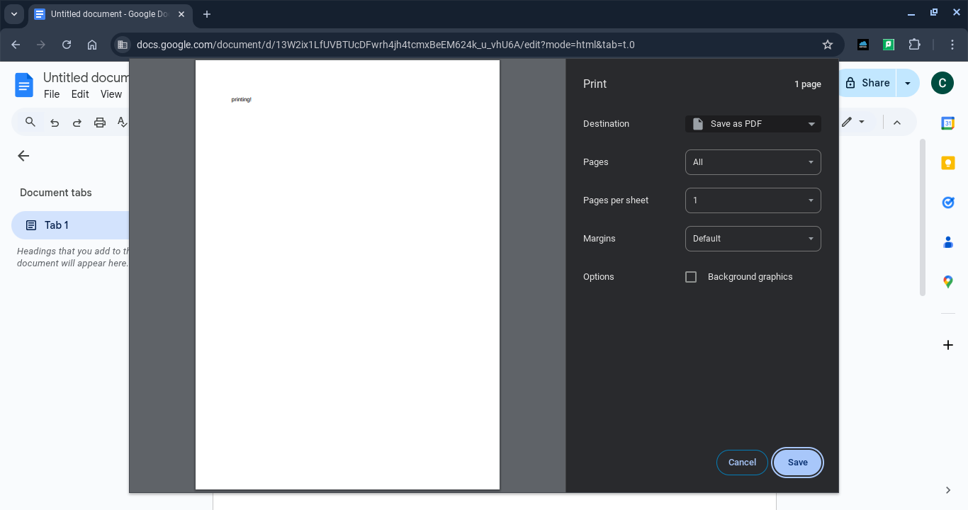Screen dimensions: 968x510
Task: Open the File menu
Action: (x=52, y=94)
